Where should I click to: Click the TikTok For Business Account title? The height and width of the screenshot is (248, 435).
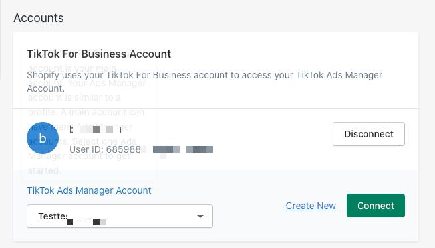point(98,54)
